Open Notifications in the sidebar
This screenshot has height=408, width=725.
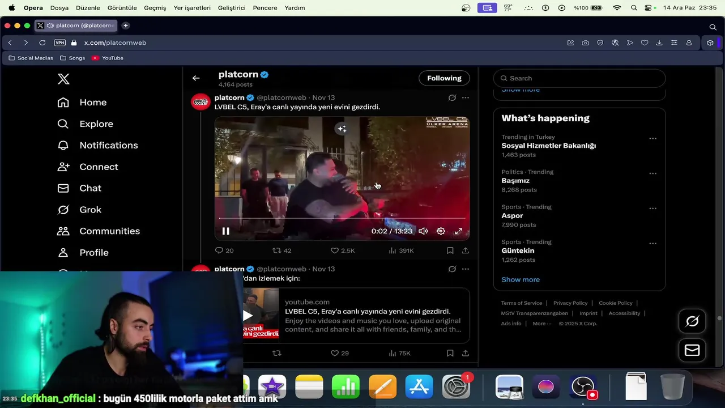(x=97, y=146)
